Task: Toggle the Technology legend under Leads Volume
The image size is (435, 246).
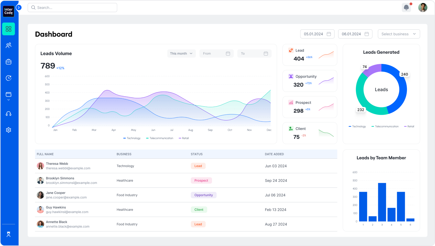Action: coord(132,138)
